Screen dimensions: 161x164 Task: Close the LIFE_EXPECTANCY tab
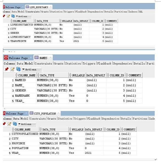[x=51, y=7]
